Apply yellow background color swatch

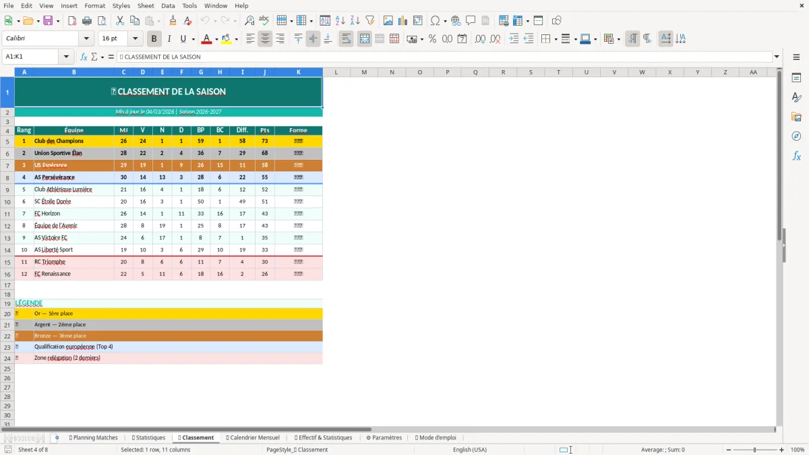pos(226,39)
